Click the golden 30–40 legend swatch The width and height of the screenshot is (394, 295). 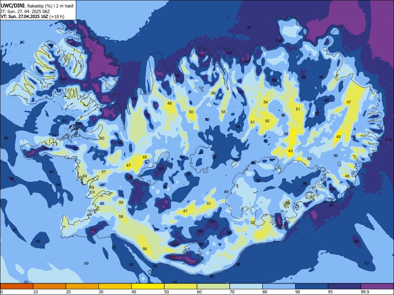coord(115,286)
